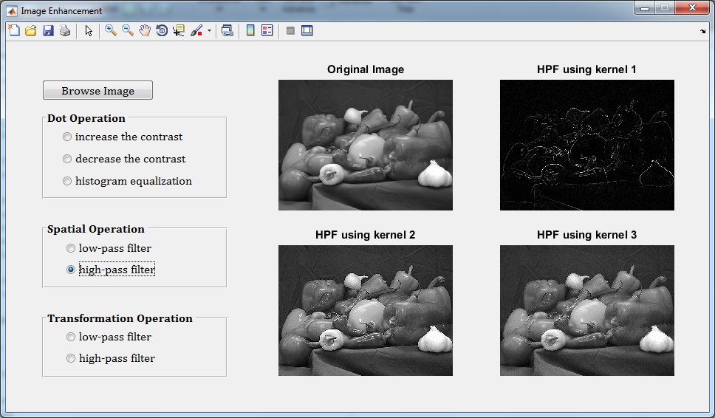Select the increase the contrast option
This screenshot has width=715, height=418.
(68, 137)
